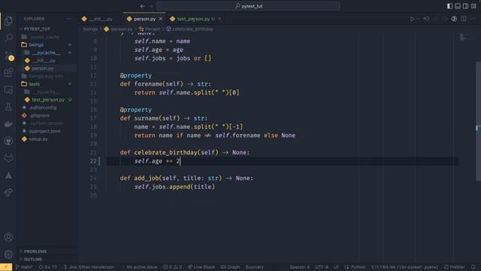The height and width of the screenshot is (271, 481).
Task: Toggle secondary side bar layout icon
Action: 466,6
